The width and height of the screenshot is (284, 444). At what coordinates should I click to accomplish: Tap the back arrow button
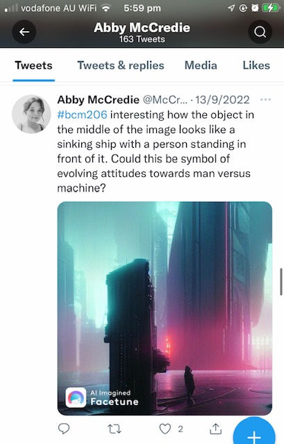pyautogui.click(x=24, y=32)
